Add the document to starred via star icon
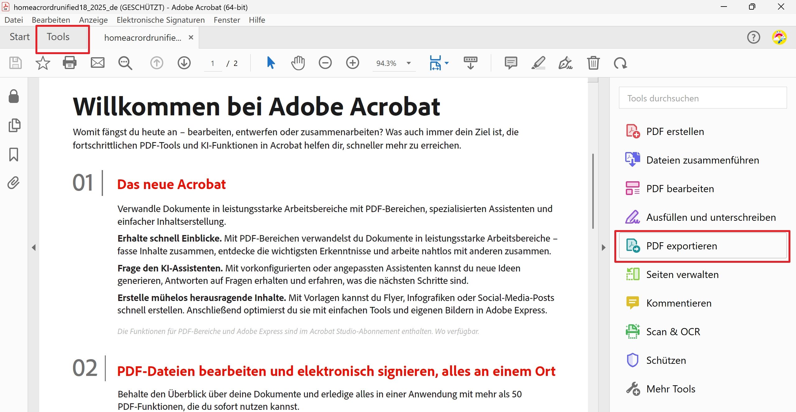Viewport: 796px width, 412px height. (43, 63)
